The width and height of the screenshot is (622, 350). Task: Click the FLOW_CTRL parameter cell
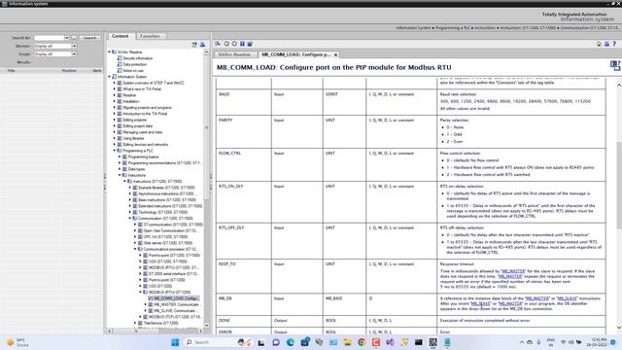[244, 164]
